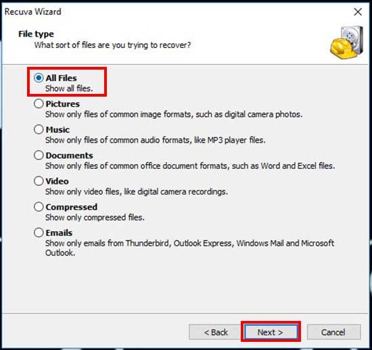The height and width of the screenshot is (350, 372).
Task: Click 'Show only compressed files.' text
Action: [x=95, y=218]
